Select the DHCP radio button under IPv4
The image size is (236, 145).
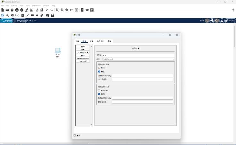tap(99, 68)
